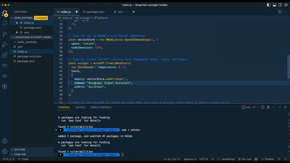This screenshot has width=290, height=163.
Task: Toggle primary sidebar layout icon
Action: point(269,5)
